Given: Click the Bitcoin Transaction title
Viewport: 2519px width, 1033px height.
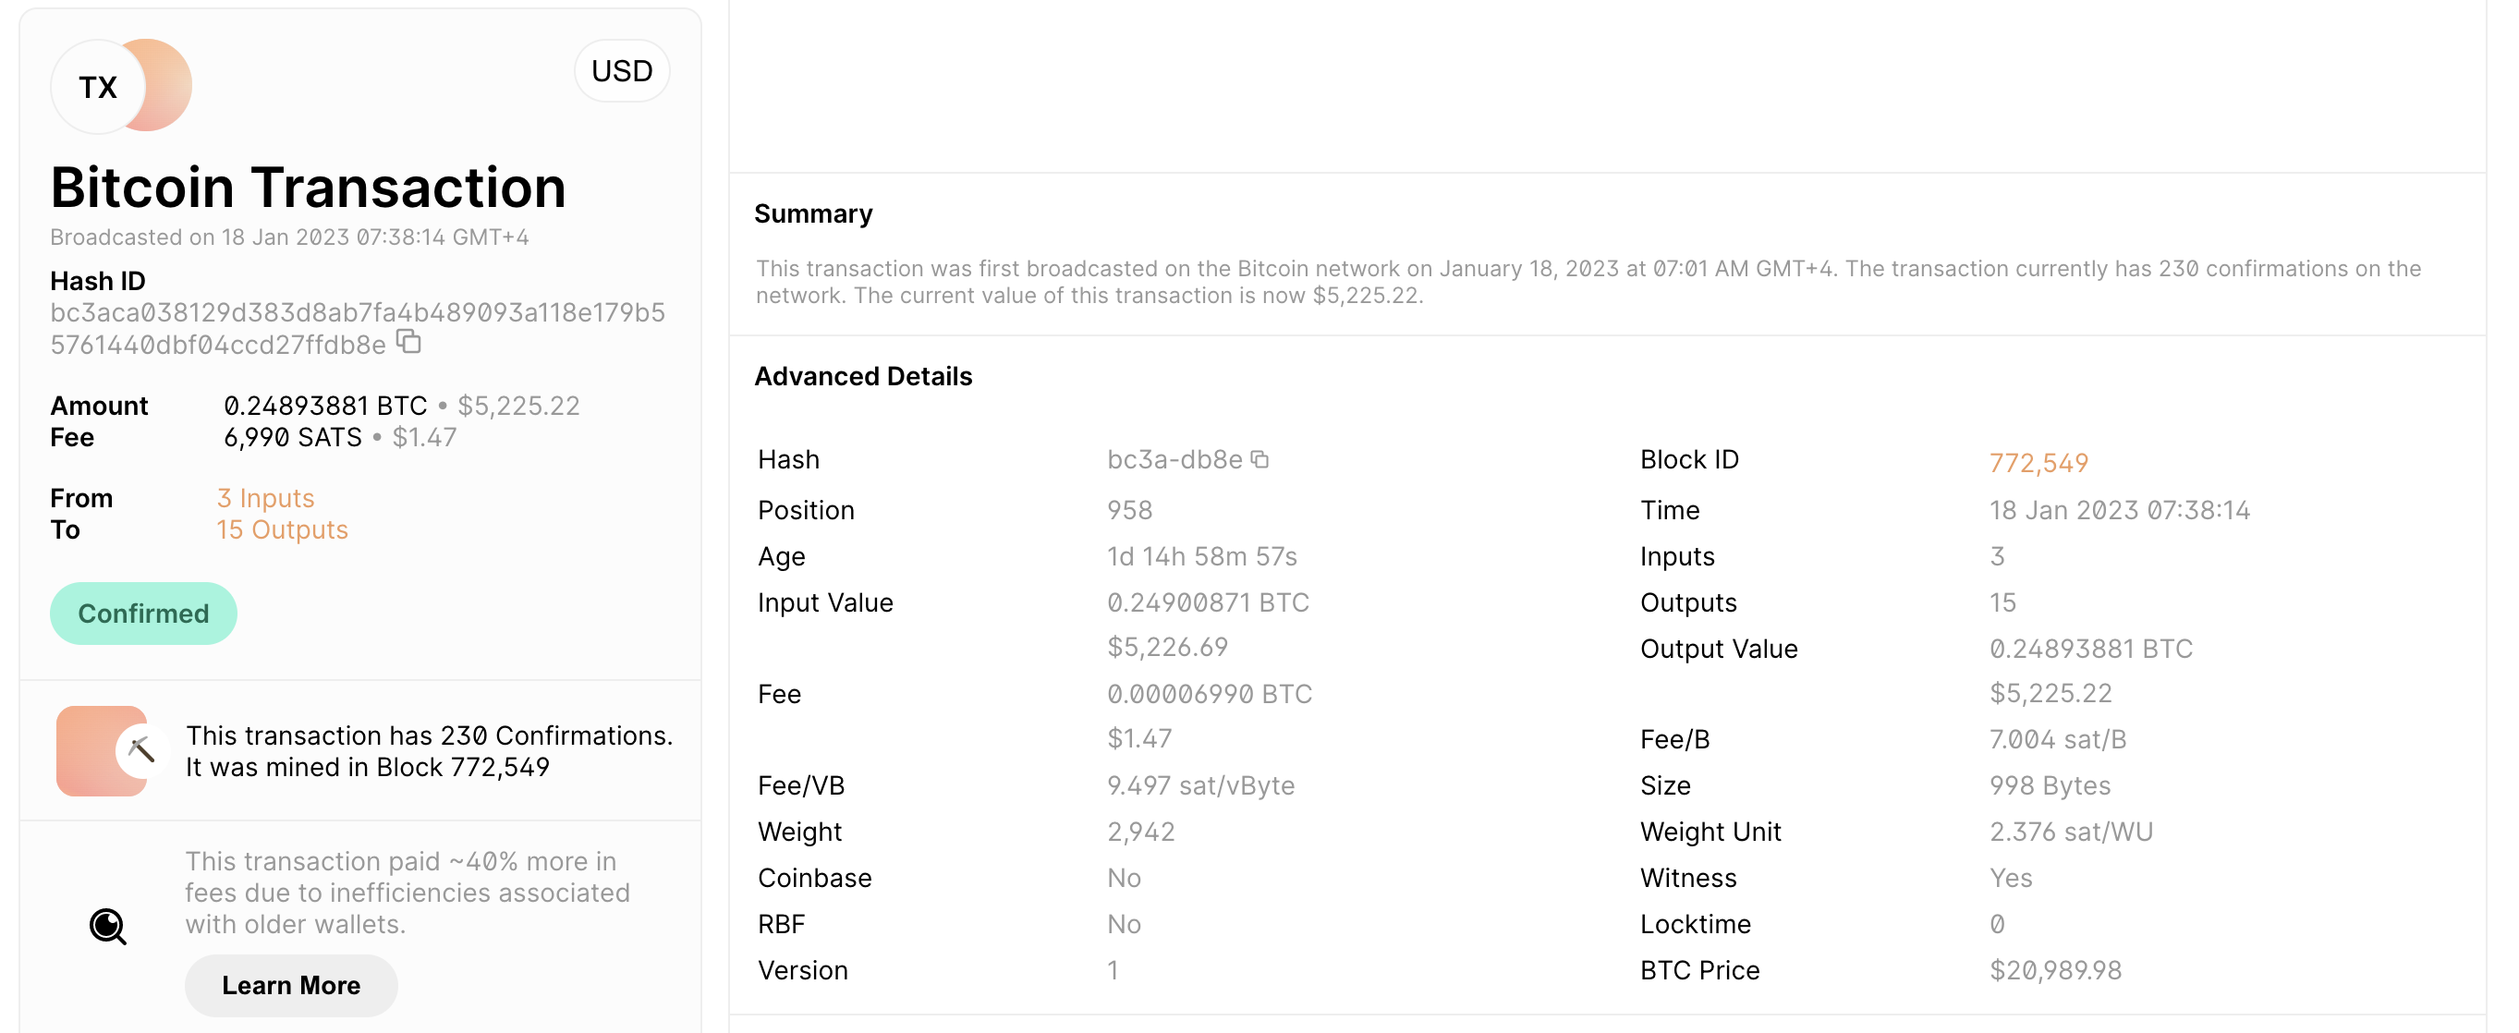Looking at the screenshot, I should point(308,187).
